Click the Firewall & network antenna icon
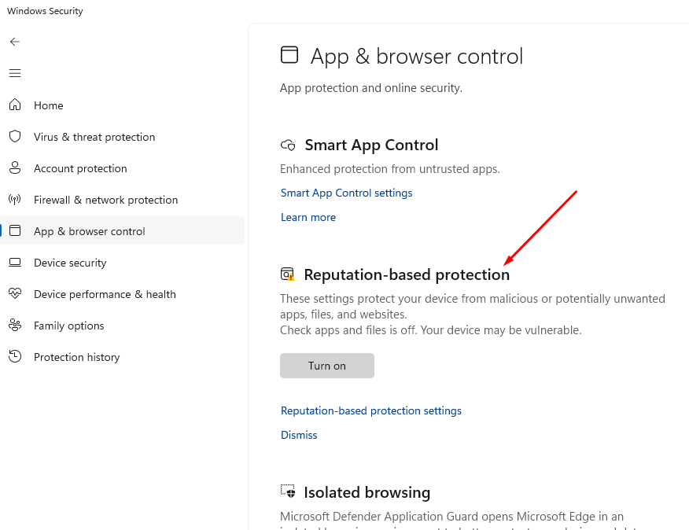The width and height of the screenshot is (689, 530). (15, 200)
